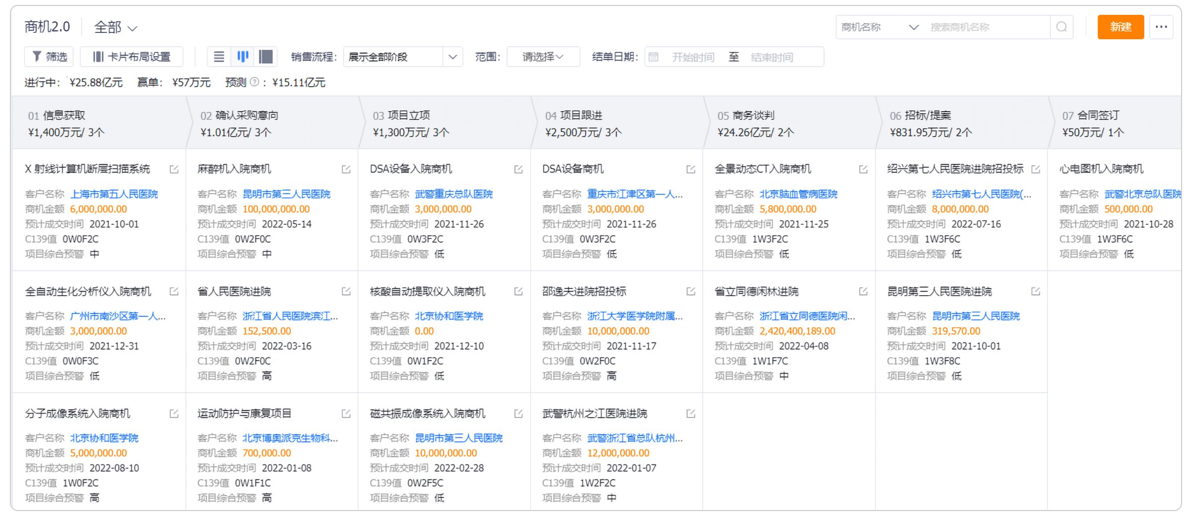The height and width of the screenshot is (516, 1192).
Task: Open 销售流程 展示全部阶段 dropdown
Action: point(403,57)
